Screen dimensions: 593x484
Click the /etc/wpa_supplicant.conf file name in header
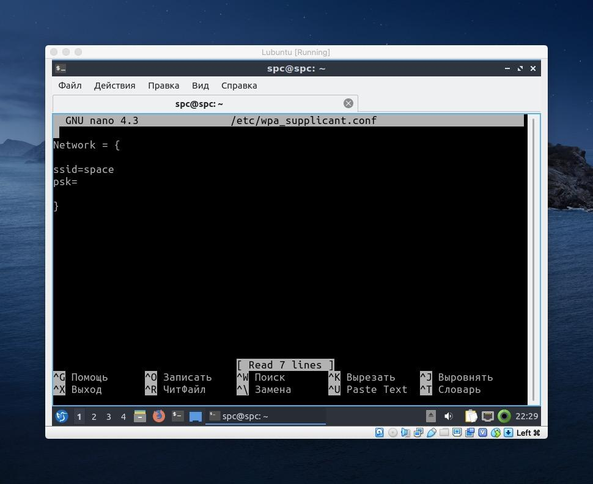pos(304,120)
